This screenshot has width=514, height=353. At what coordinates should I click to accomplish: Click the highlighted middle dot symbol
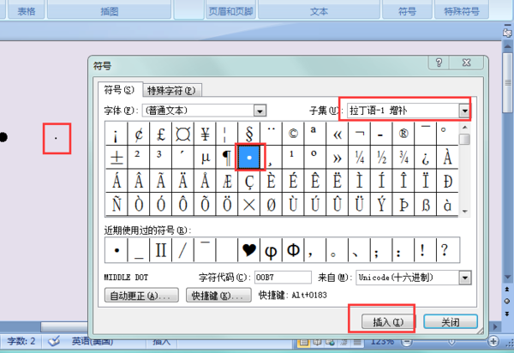(x=249, y=158)
